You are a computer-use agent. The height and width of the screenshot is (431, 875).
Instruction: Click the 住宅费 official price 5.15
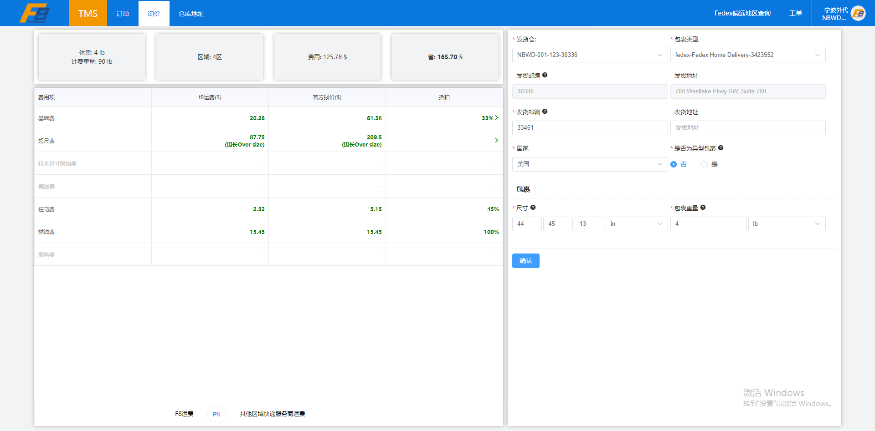(x=376, y=209)
